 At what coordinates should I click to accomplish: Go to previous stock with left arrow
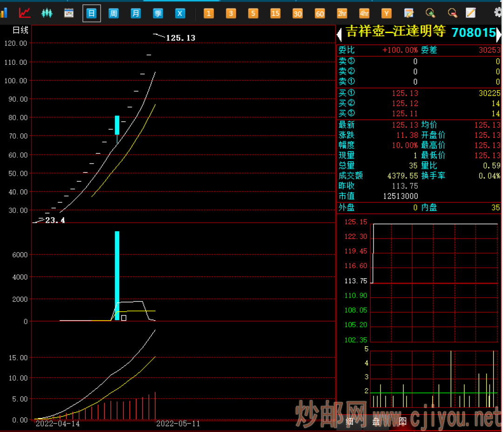click(x=339, y=33)
